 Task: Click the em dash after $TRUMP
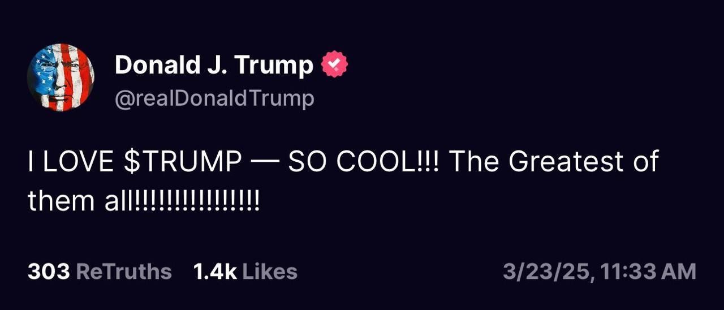coord(264,162)
